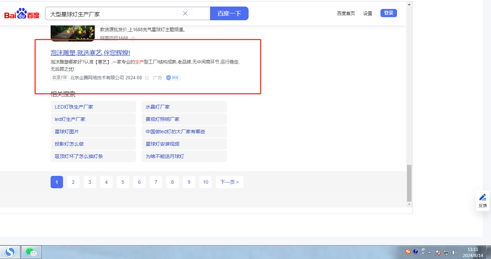This screenshot has width=491, height=259.
Task: Go to results page 4
Action: tap(106, 182)
